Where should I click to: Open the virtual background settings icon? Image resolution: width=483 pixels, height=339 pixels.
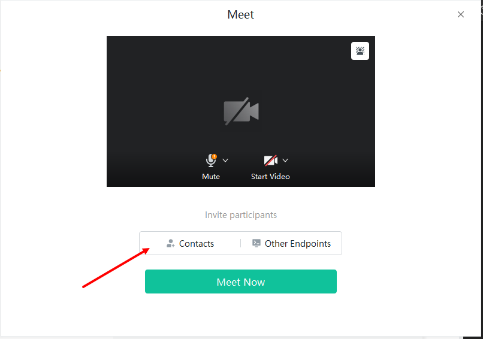click(360, 51)
